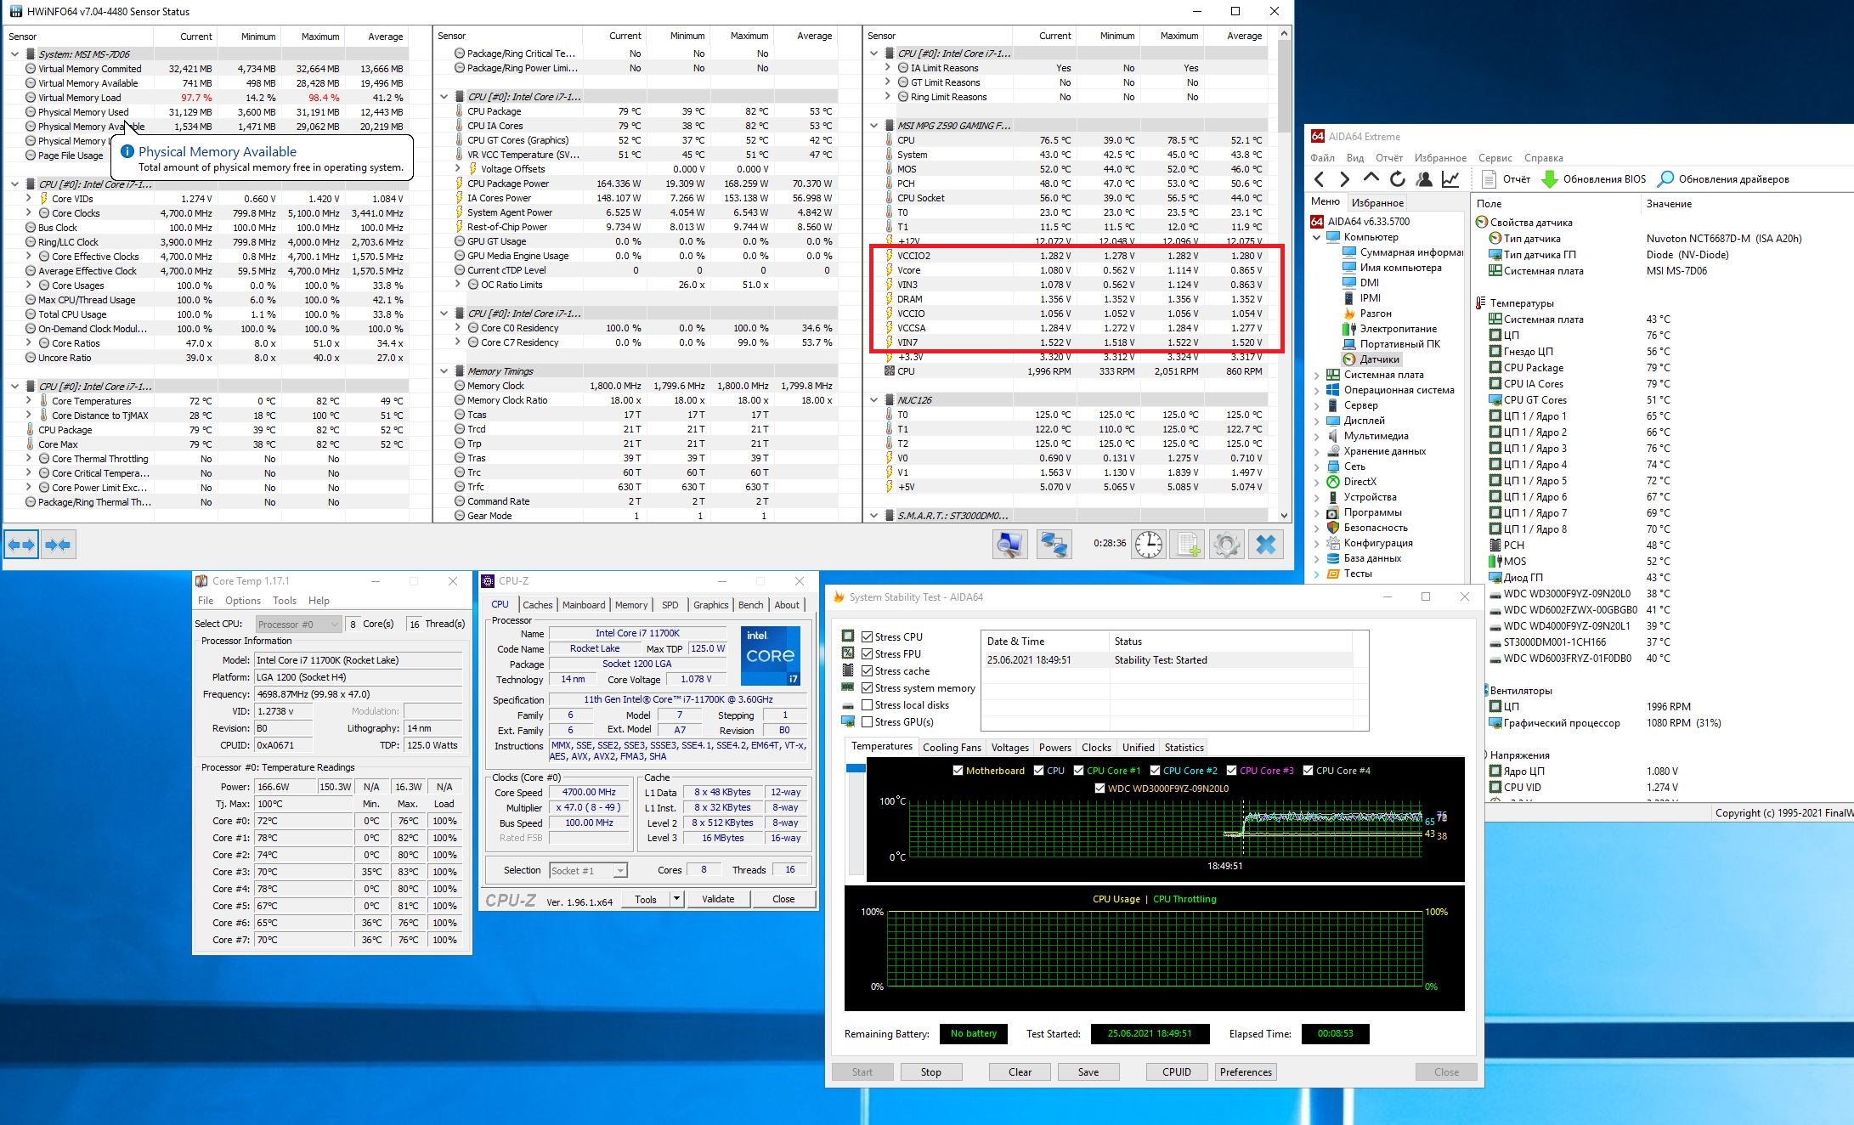The height and width of the screenshot is (1125, 1854).
Task: Toggle the CPU Core #1 graph checkbox
Action: pos(1078,771)
